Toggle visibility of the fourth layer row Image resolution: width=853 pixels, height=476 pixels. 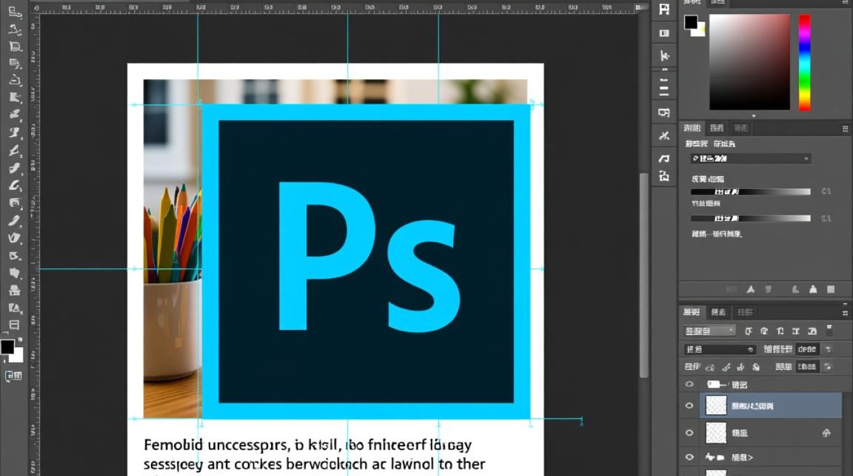click(689, 457)
